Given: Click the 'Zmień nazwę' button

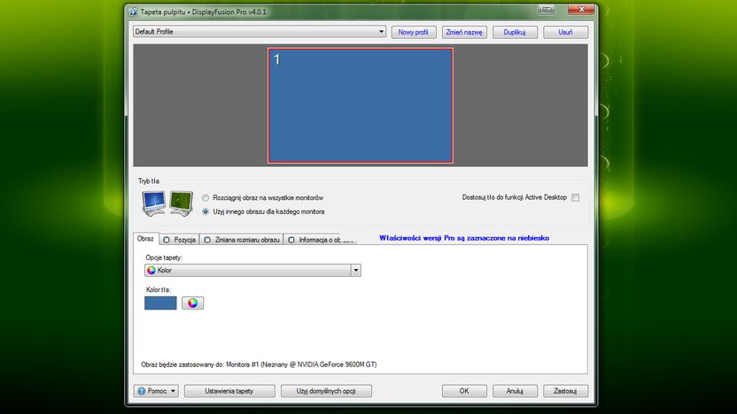Looking at the screenshot, I should (464, 32).
